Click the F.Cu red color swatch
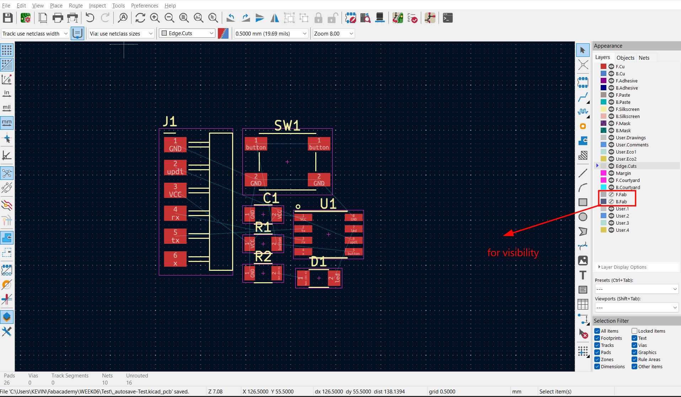Viewport: 681px width, 397px height. point(603,66)
